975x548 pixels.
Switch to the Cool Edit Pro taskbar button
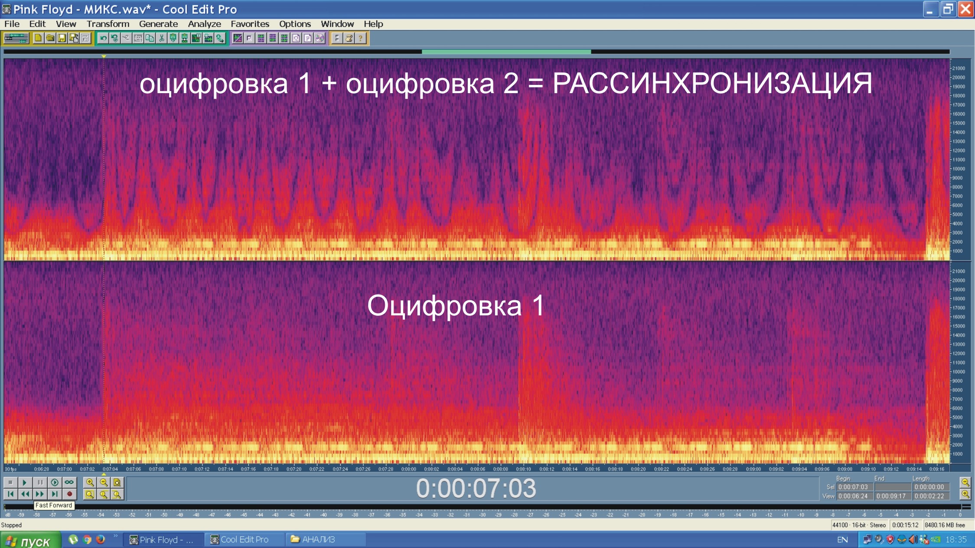(x=244, y=540)
